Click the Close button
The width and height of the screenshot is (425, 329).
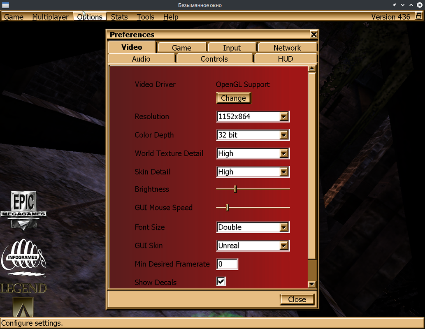click(x=297, y=299)
